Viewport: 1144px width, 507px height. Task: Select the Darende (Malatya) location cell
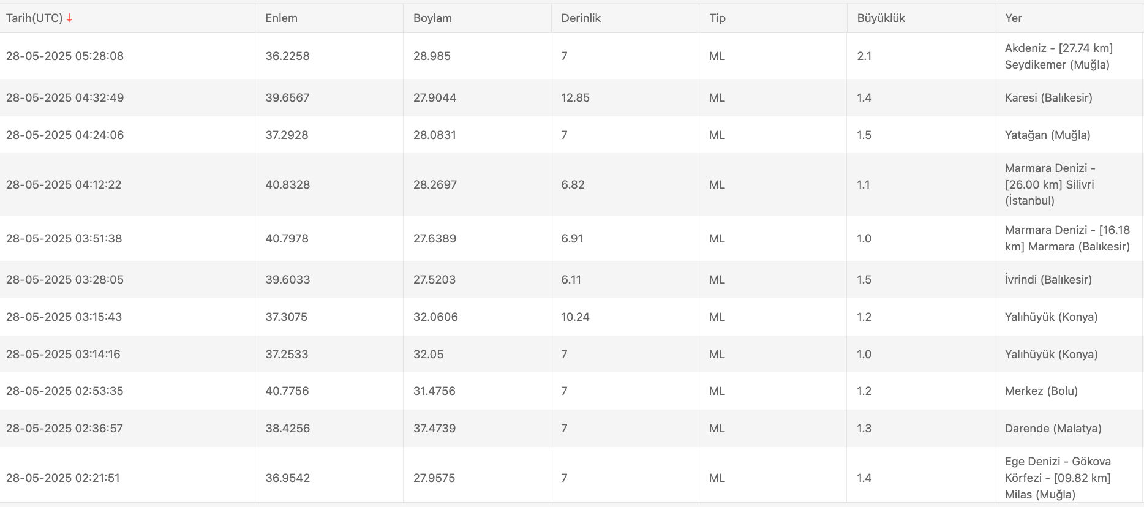1053,429
